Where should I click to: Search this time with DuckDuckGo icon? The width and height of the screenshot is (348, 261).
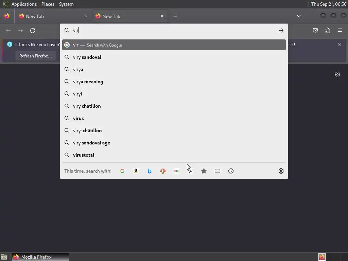pos(163,171)
